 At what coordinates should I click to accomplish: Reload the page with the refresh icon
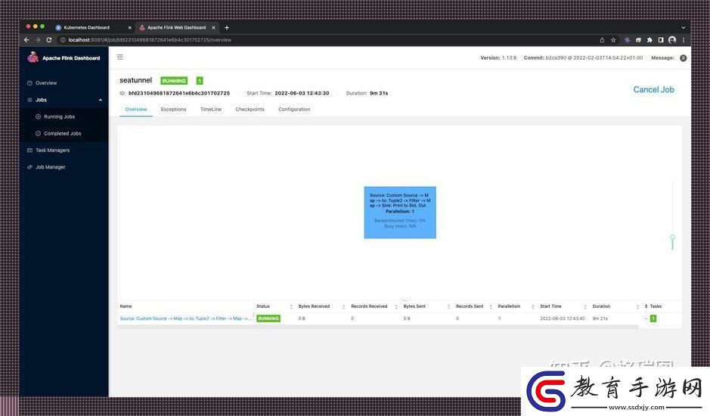click(x=49, y=40)
